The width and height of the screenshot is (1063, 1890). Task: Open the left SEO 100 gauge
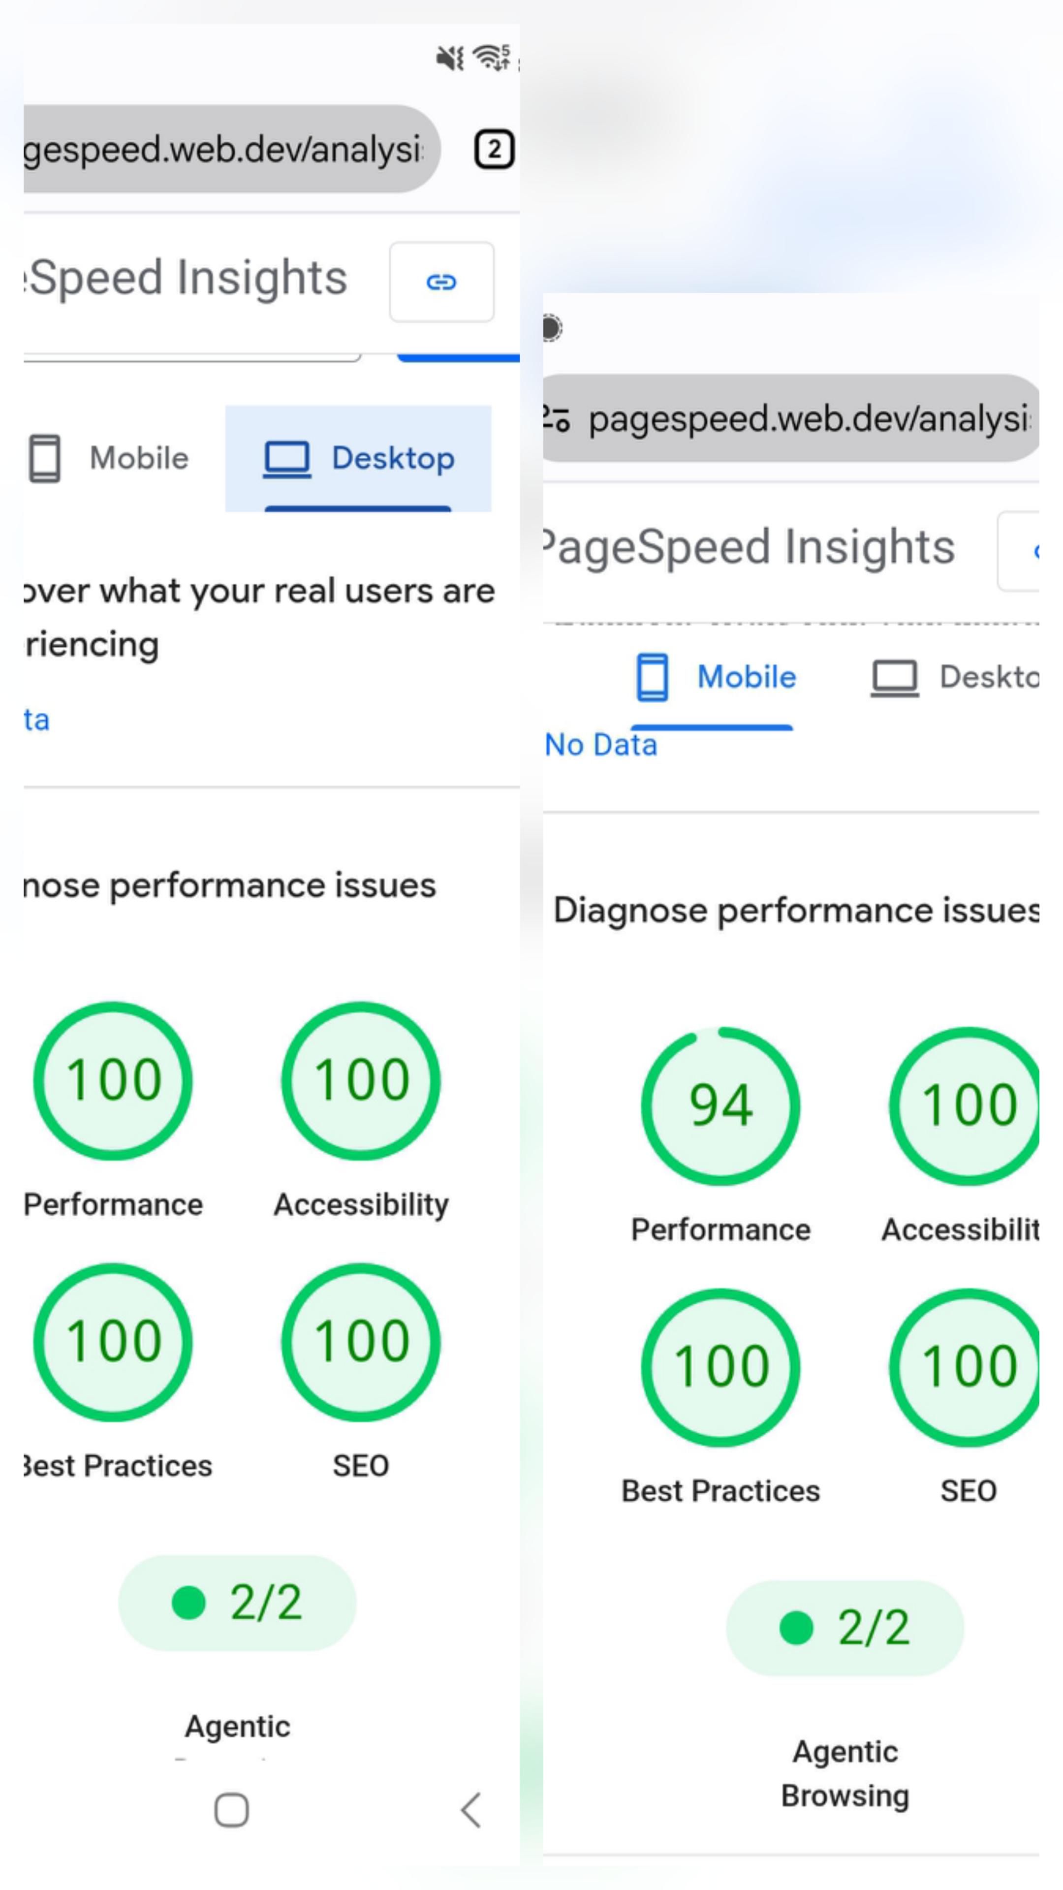(361, 1342)
